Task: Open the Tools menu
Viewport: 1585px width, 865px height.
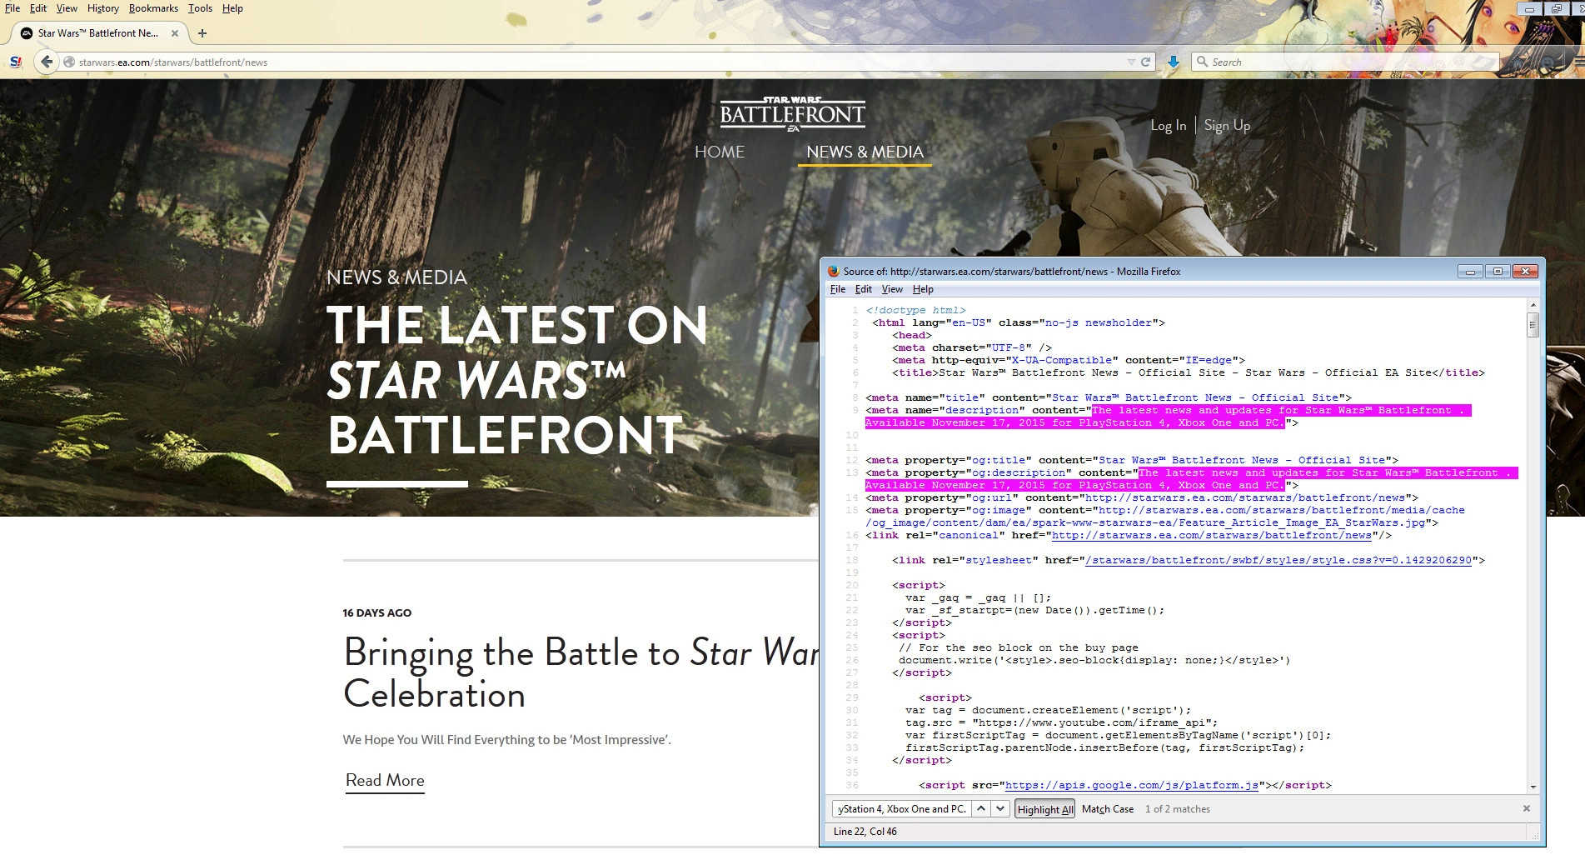Action: pos(200,8)
